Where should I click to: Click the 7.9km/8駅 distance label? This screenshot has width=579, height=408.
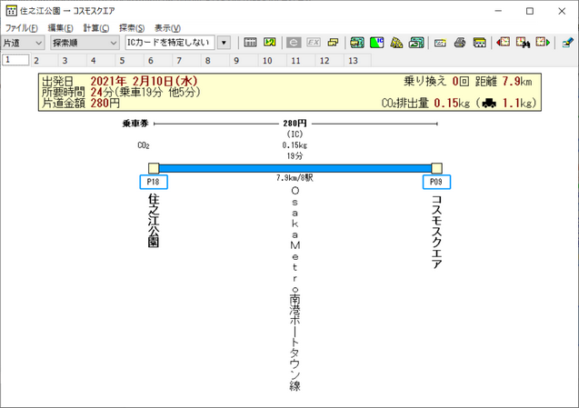click(294, 178)
